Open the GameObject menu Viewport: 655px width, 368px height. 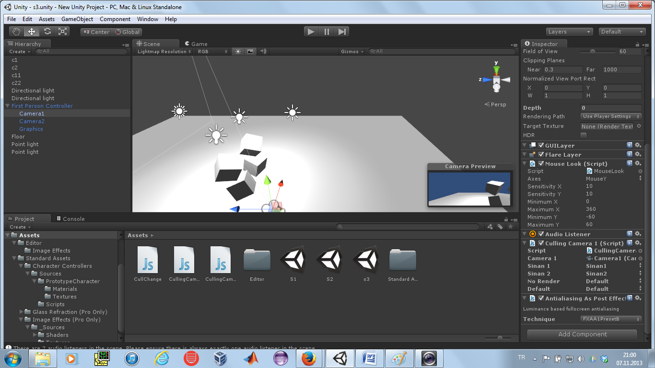tap(77, 19)
